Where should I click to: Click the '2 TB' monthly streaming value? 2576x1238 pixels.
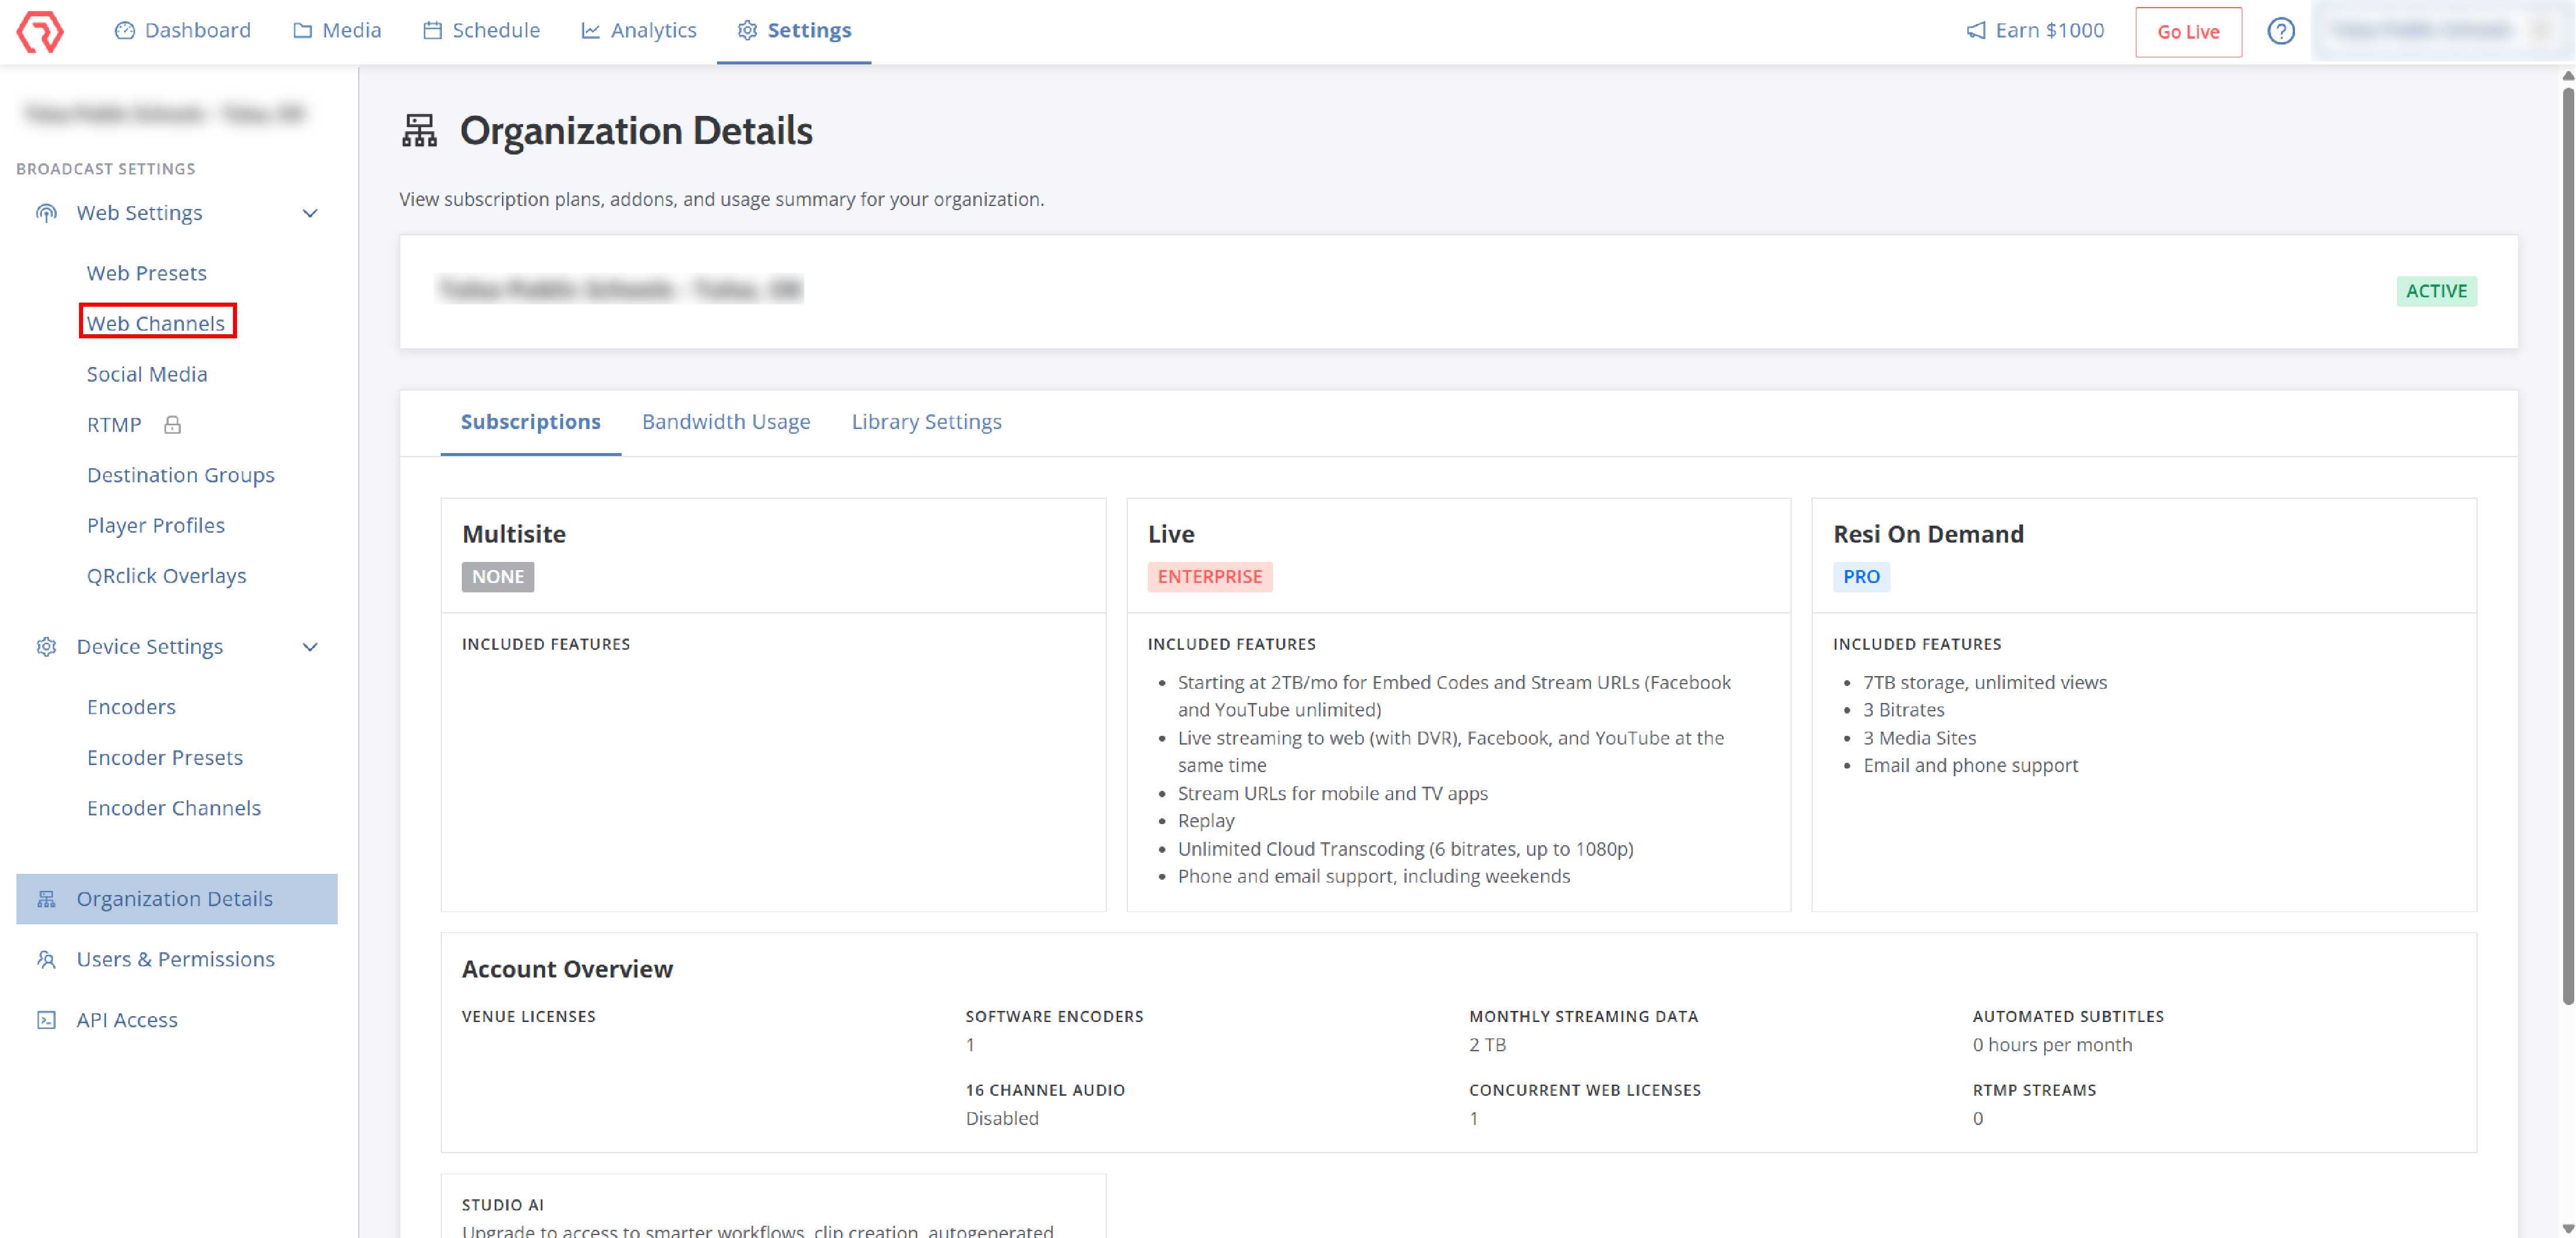[1487, 1045]
